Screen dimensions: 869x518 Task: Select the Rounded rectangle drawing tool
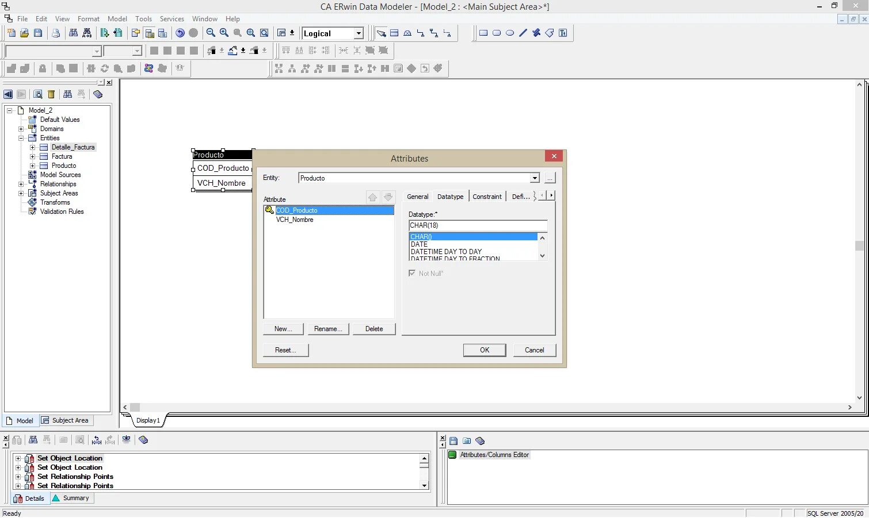[x=497, y=33]
